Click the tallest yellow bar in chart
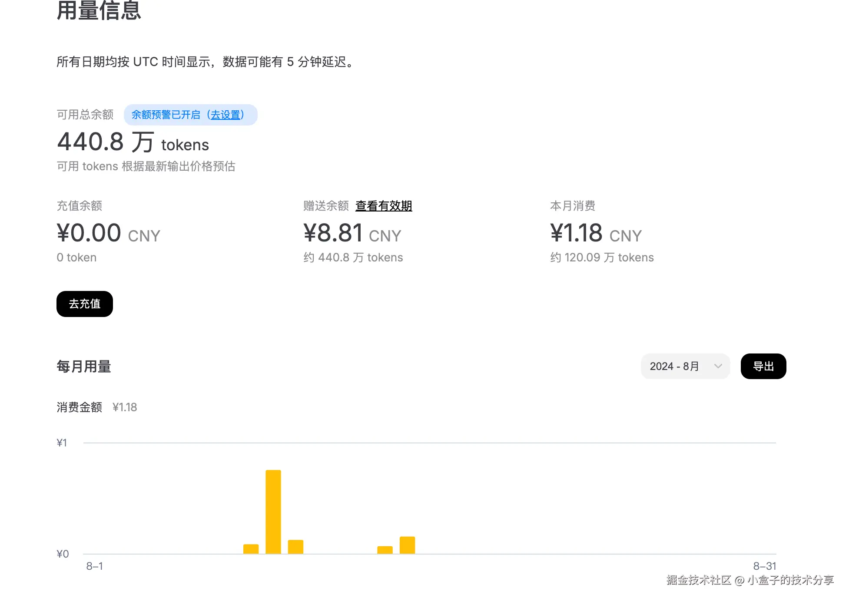The image size is (849, 601). click(273, 511)
